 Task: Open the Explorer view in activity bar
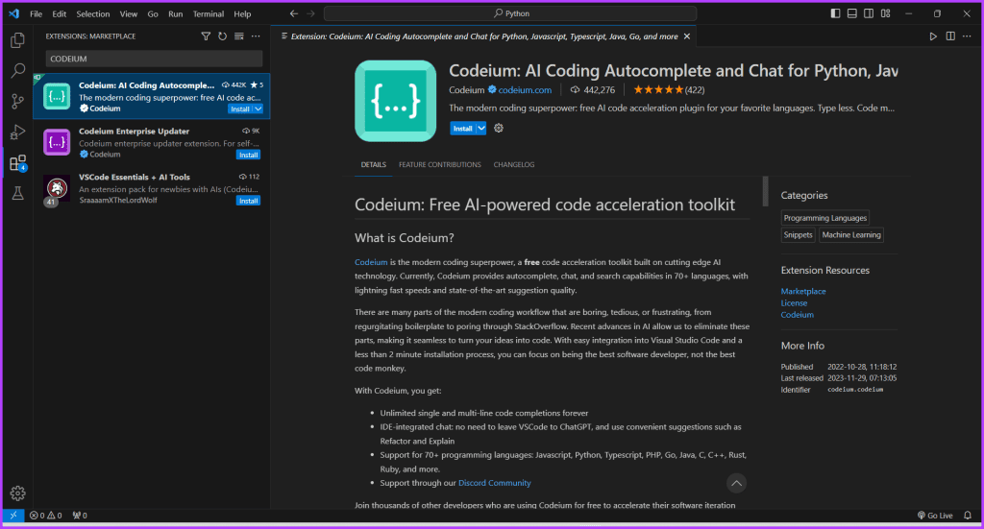pos(17,40)
